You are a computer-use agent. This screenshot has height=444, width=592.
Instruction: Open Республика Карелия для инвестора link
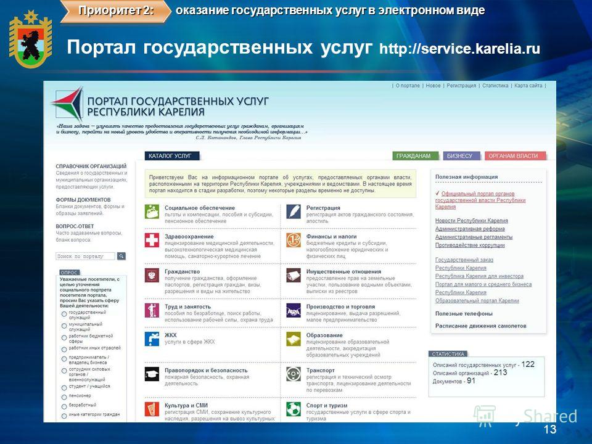pos(480,276)
